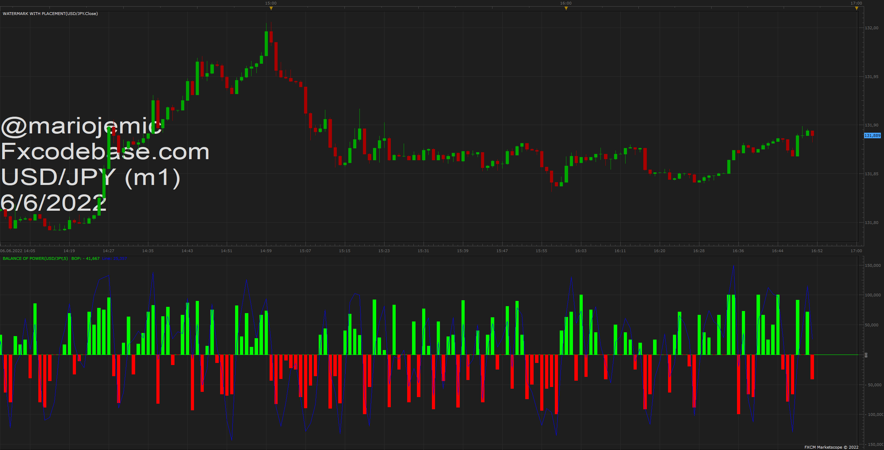Click the BOP: - 41,667 value readout
The image size is (884, 450).
[x=85, y=258]
